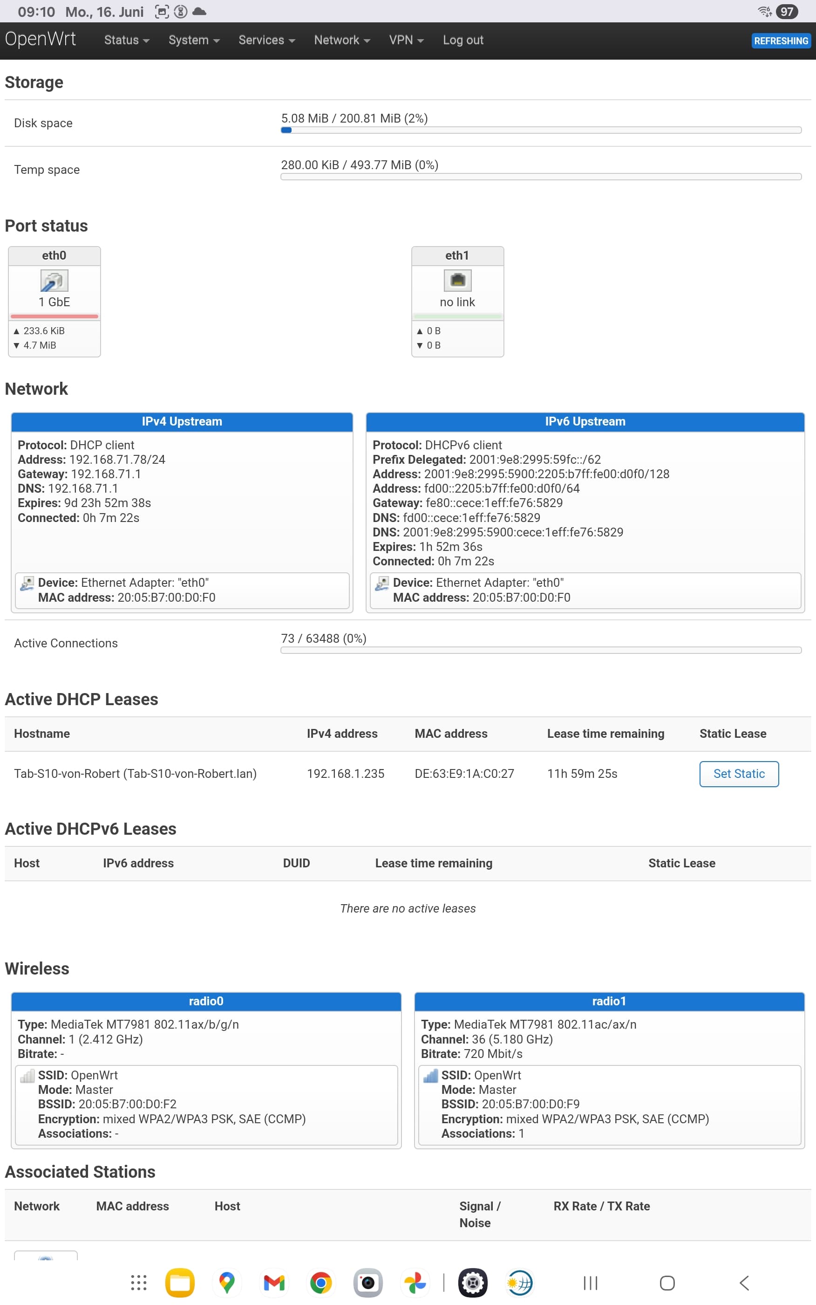This screenshot has height=1305, width=816.
Task: Open the Status dropdown menu
Action: click(x=126, y=40)
